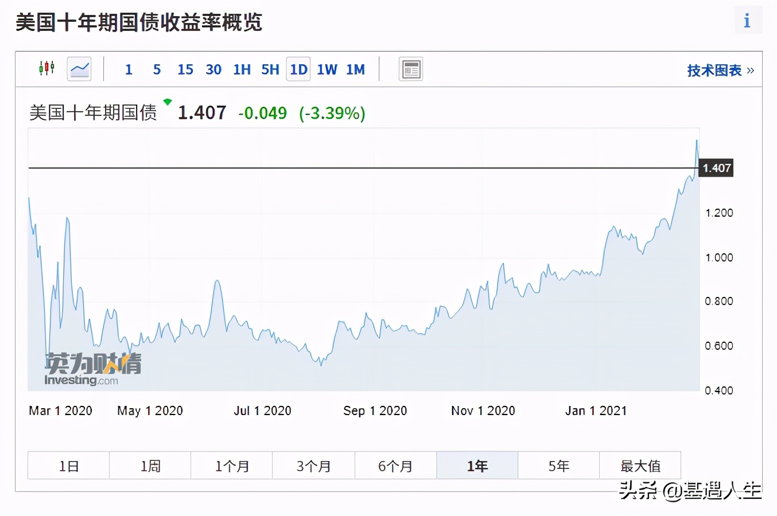Click the 1-minute interval button
This screenshot has height=516, width=777.
coord(128,69)
